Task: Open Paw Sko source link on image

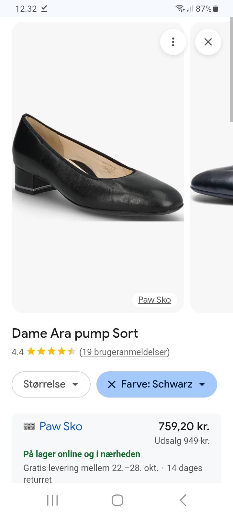Action: [x=154, y=300]
